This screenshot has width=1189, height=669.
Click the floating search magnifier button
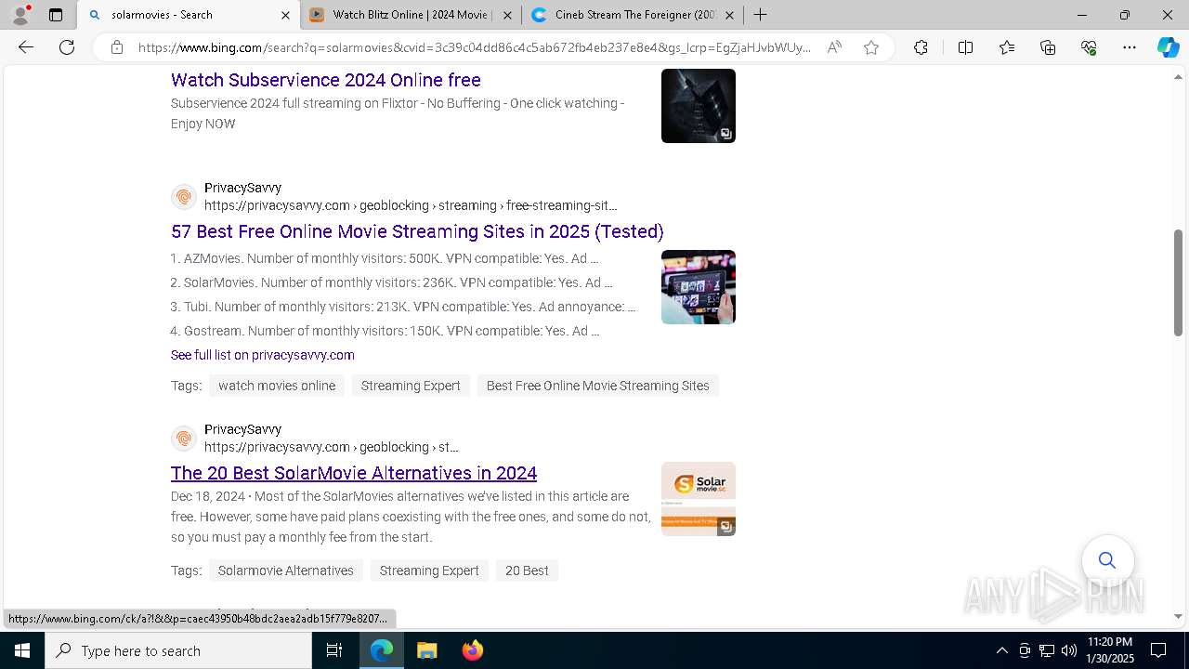[x=1107, y=560]
